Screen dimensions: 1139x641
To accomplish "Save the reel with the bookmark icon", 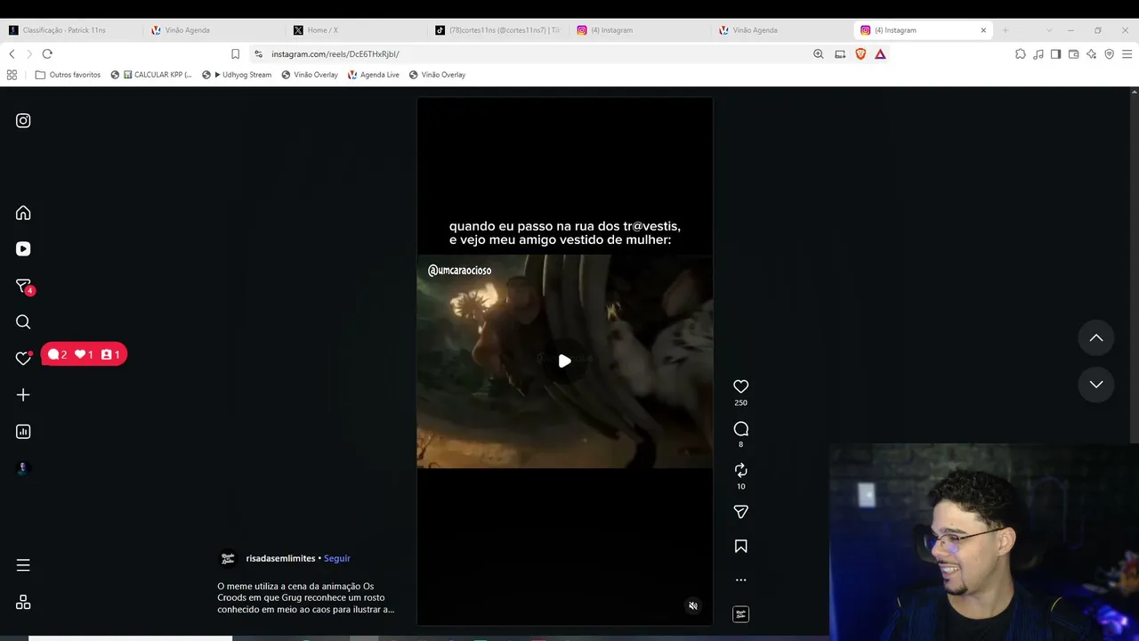I will pos(740,547).
